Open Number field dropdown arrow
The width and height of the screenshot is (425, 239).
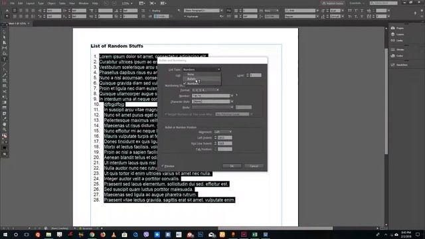pos(232,96)
